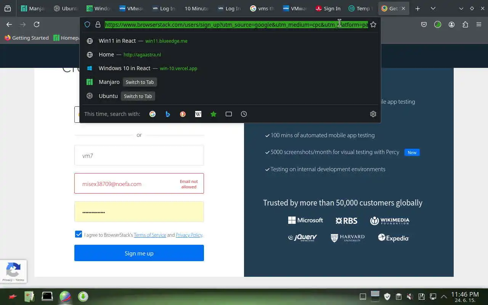
Task: Bookmark this page with the star icon
Action: [x=373, y=24]
